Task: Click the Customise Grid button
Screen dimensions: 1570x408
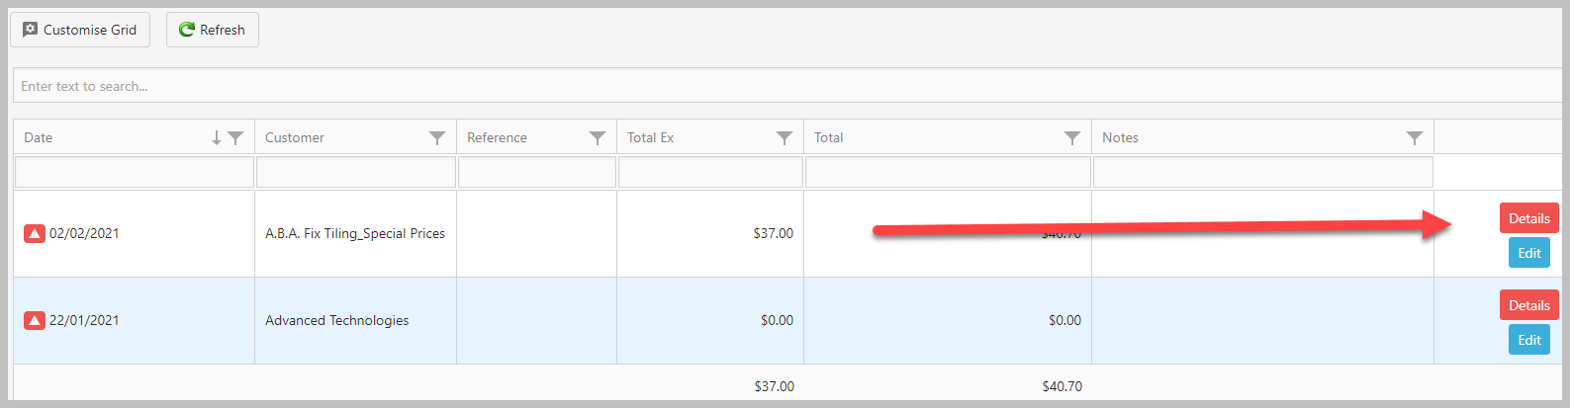Action: pos(80,30)
